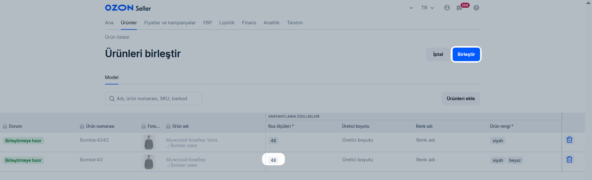
Task: Focus the product name, SKU, barcode search field
Action: pos(154,99)
